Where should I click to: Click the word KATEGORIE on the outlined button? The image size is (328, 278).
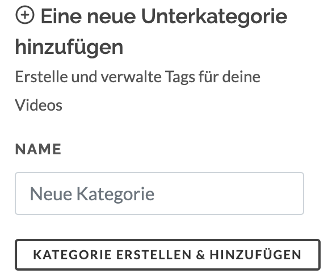pyautogui.click(x=72, y=255)
